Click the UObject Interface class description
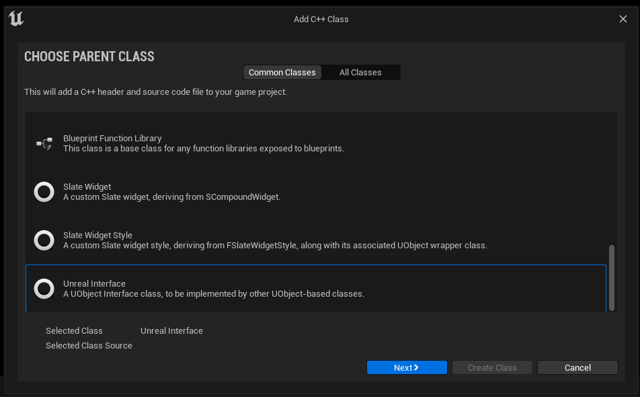The image size is (640, 397). [214, 294]
